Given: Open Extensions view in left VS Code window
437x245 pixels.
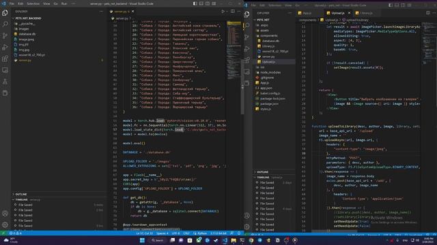Looking at the screenshot, I should coord(5,59).
